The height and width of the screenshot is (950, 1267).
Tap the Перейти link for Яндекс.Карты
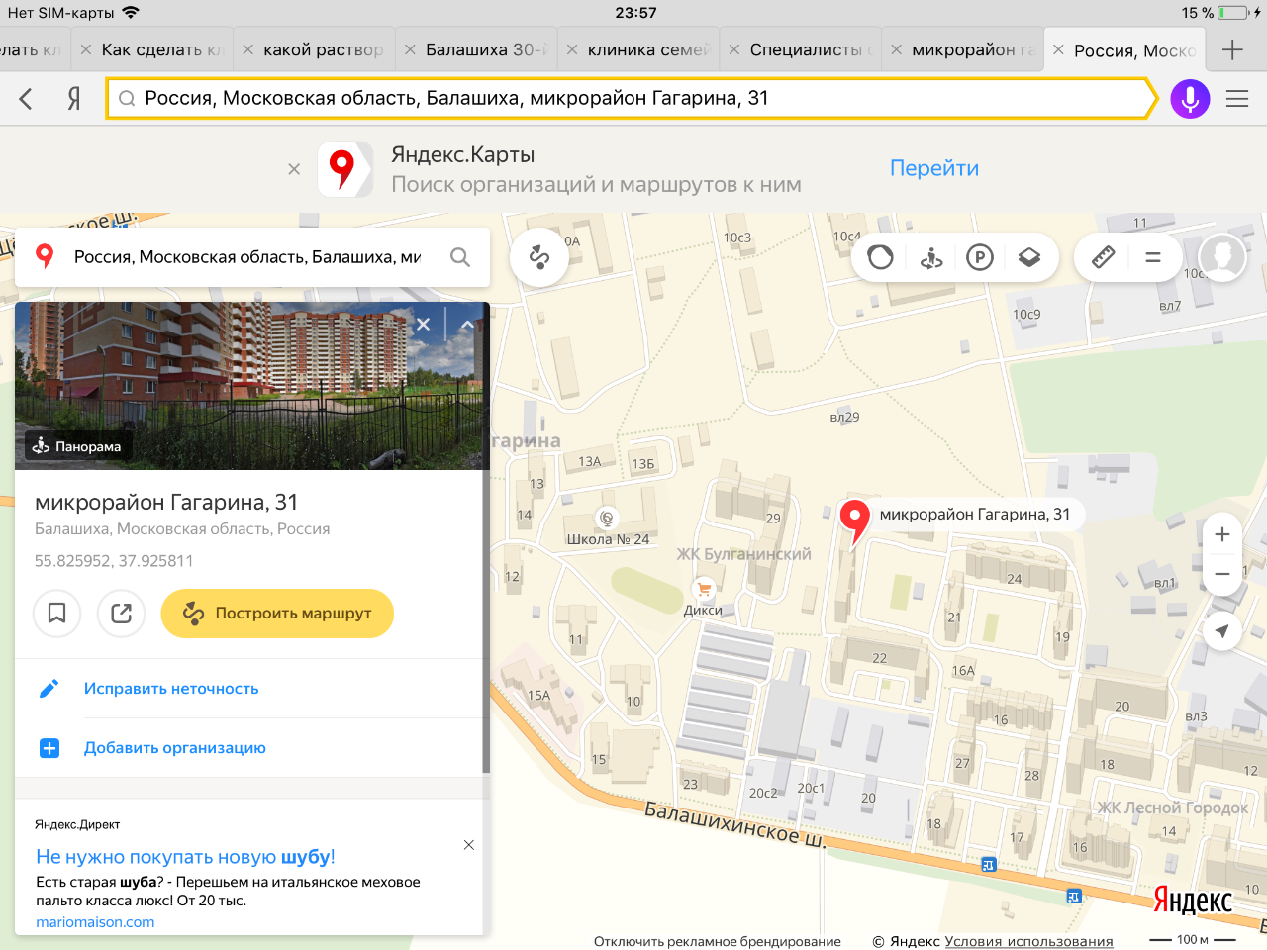tap(933, 168)
